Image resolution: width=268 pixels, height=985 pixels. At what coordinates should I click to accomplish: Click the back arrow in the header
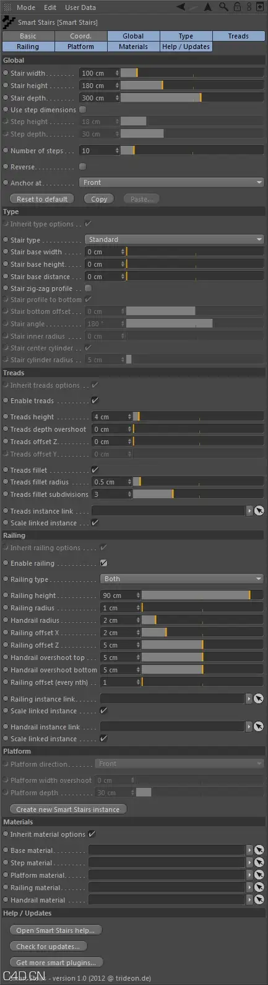pyautogui.click(x=181, y=7)
